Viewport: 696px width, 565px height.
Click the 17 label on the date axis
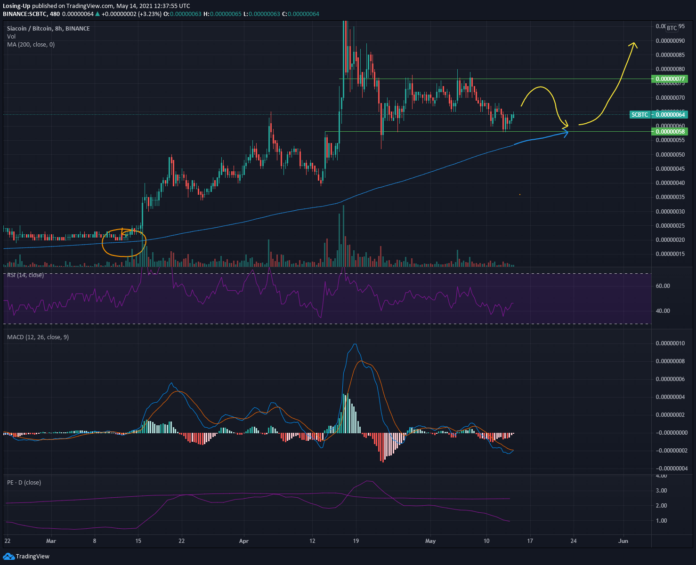coord(530,541)
